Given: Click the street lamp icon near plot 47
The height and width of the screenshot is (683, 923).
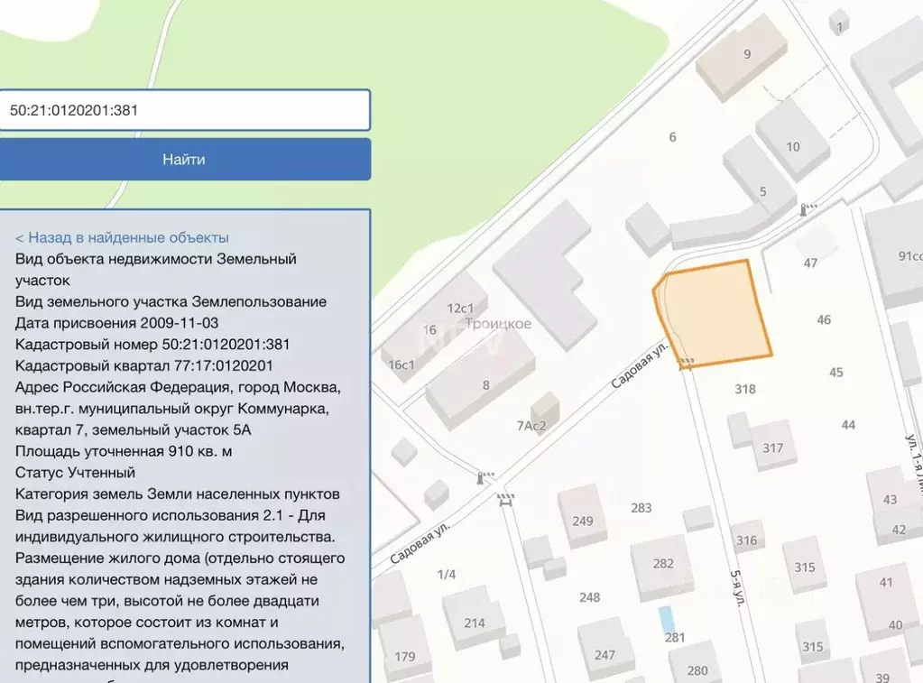Looking at the screenshot, I should [x=804, y=210].
